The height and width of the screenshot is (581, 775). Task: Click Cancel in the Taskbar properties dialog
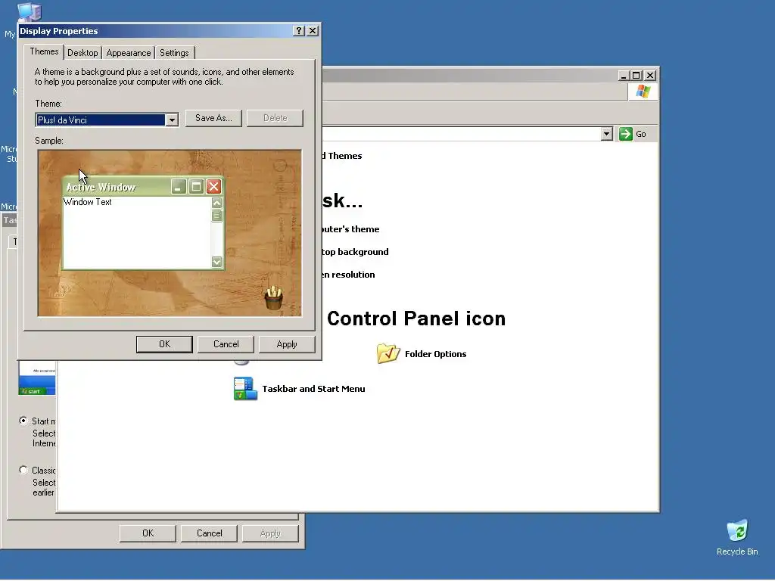[x=209, y=533]
